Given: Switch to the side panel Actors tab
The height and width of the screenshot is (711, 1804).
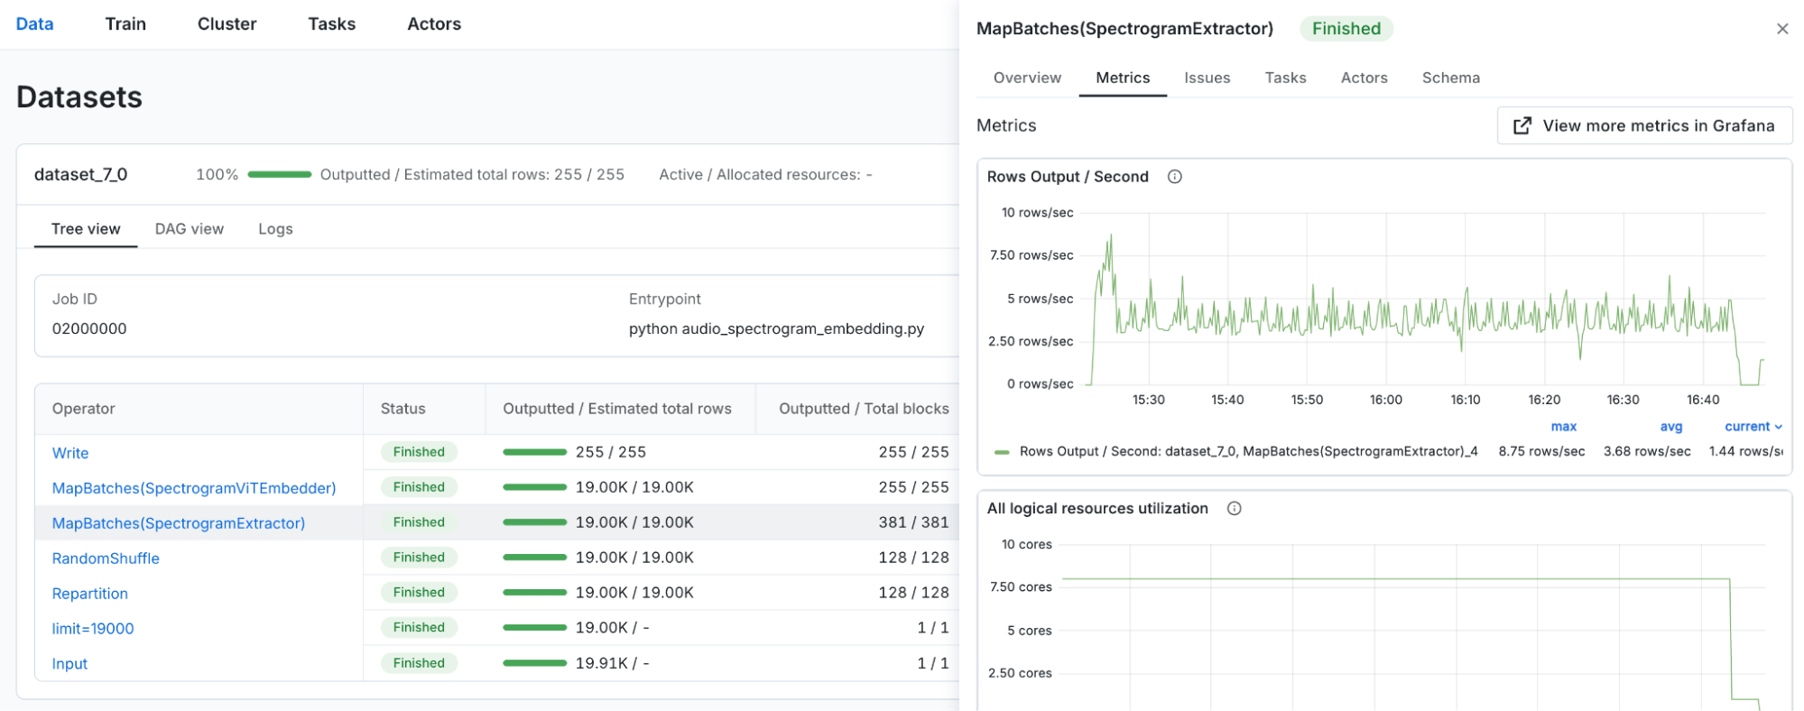Looking at the screenshot, I should coord(1364,78).
